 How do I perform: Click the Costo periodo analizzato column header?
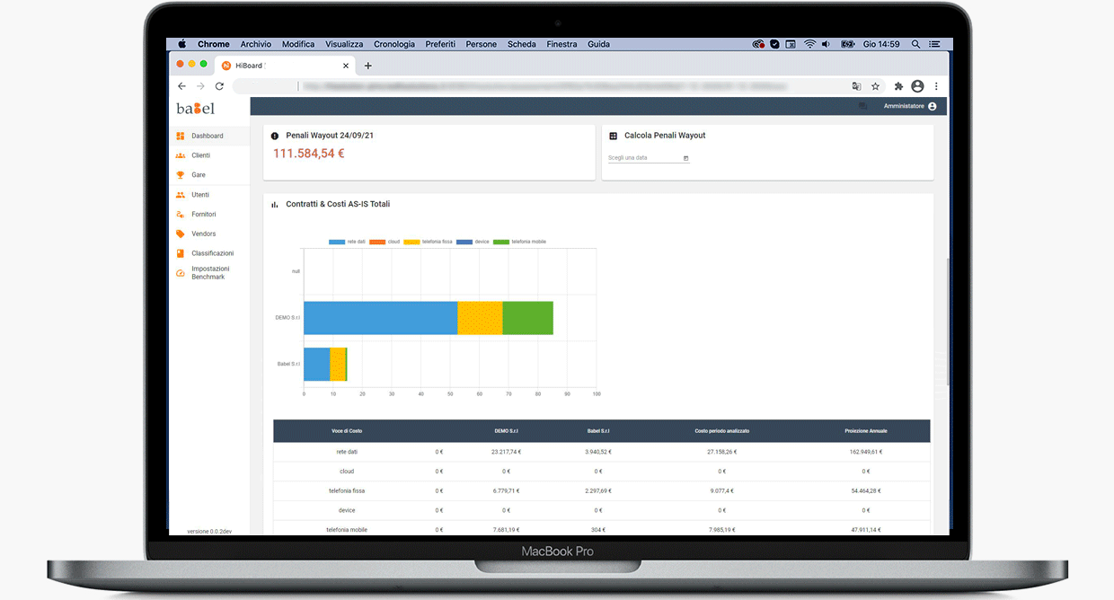tap(722, 431)
